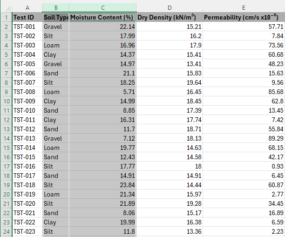
Task: Select column C header
Action: coord(103,8)
